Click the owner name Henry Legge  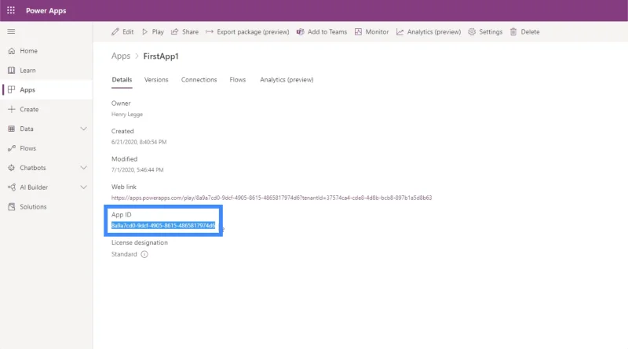(x=127, y=115)
